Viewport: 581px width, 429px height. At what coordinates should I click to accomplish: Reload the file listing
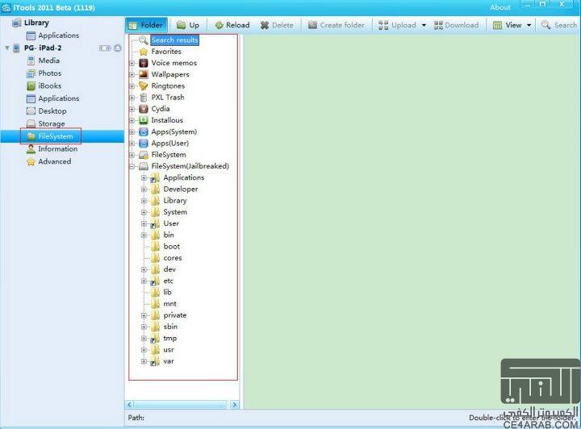coord(232,25)
